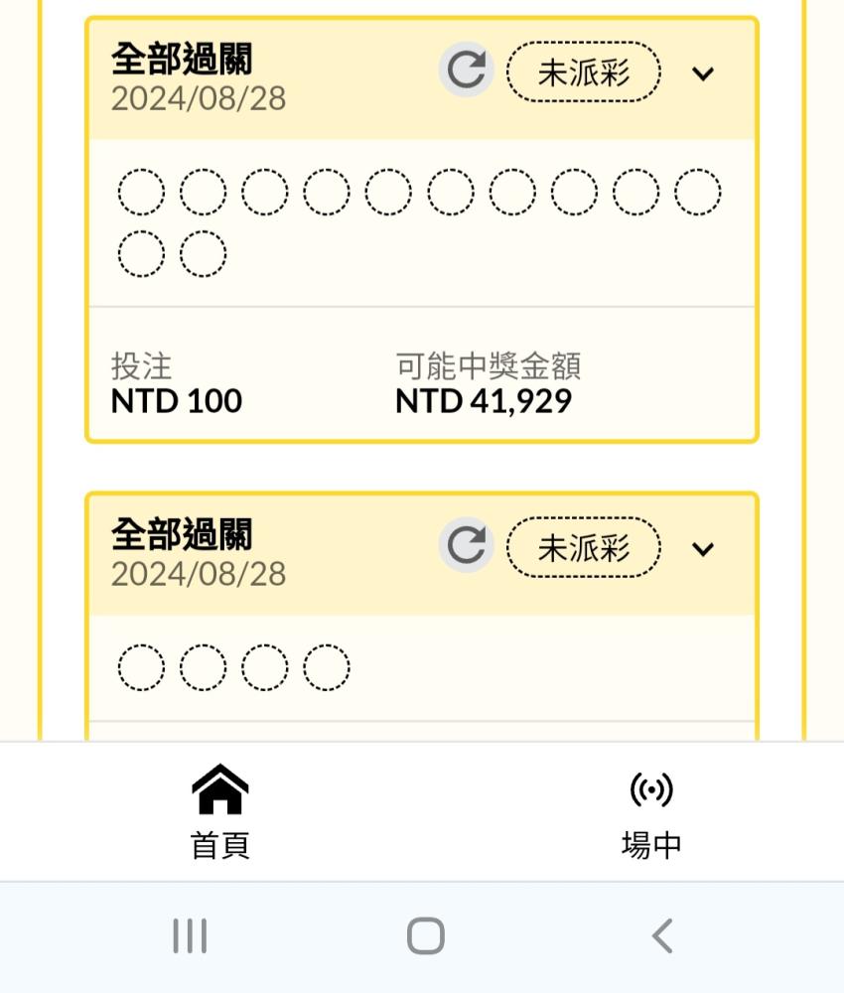Tap possible winnings NTD 41,929

[484, 401]
